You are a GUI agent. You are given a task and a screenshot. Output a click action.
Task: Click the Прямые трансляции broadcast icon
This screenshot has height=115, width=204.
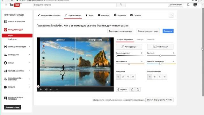point(5,47)
